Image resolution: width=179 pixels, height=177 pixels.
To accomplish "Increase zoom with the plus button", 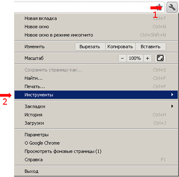I will click(148, 58).
